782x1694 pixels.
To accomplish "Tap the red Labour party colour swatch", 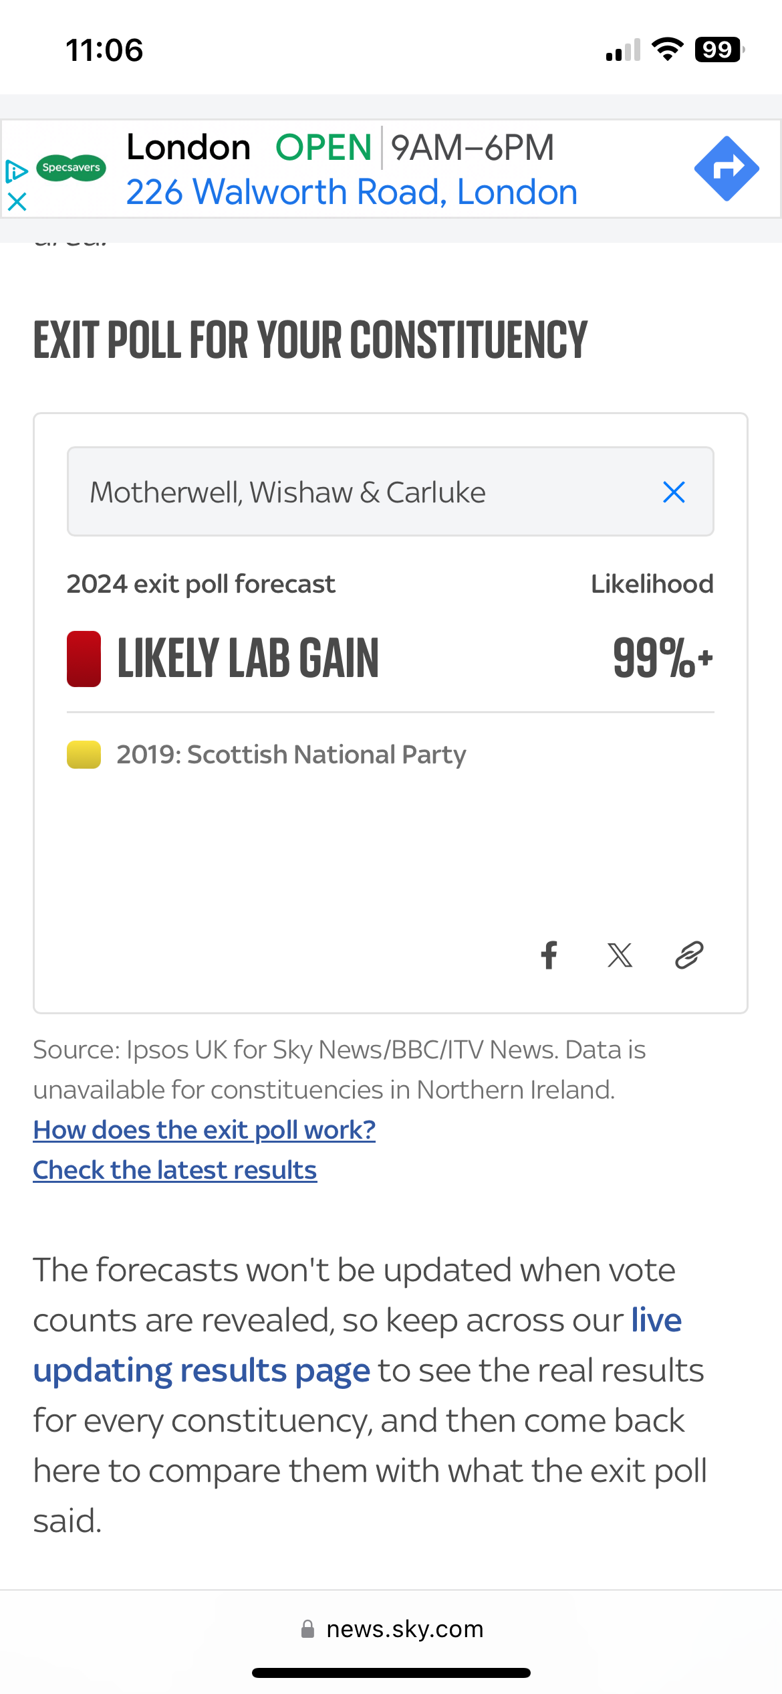I will coord(84,658).
